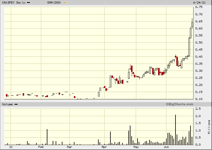Click the Jun month label
Viewport: 212px width, 150px height.
pyautogui.click(x=166, y=147)
